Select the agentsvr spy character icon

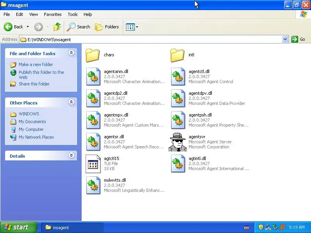tap(178, 142)
